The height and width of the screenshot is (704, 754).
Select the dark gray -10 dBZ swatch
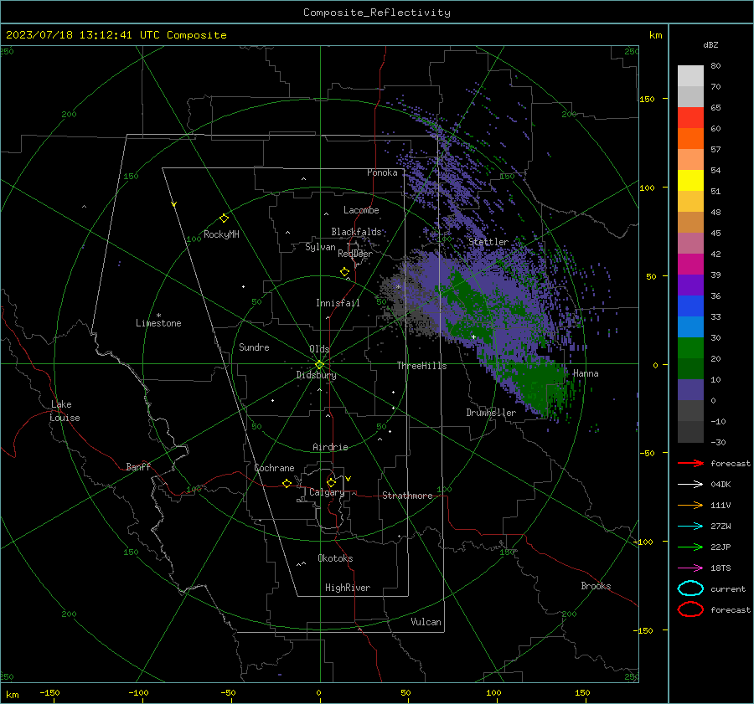click(690, 431)
